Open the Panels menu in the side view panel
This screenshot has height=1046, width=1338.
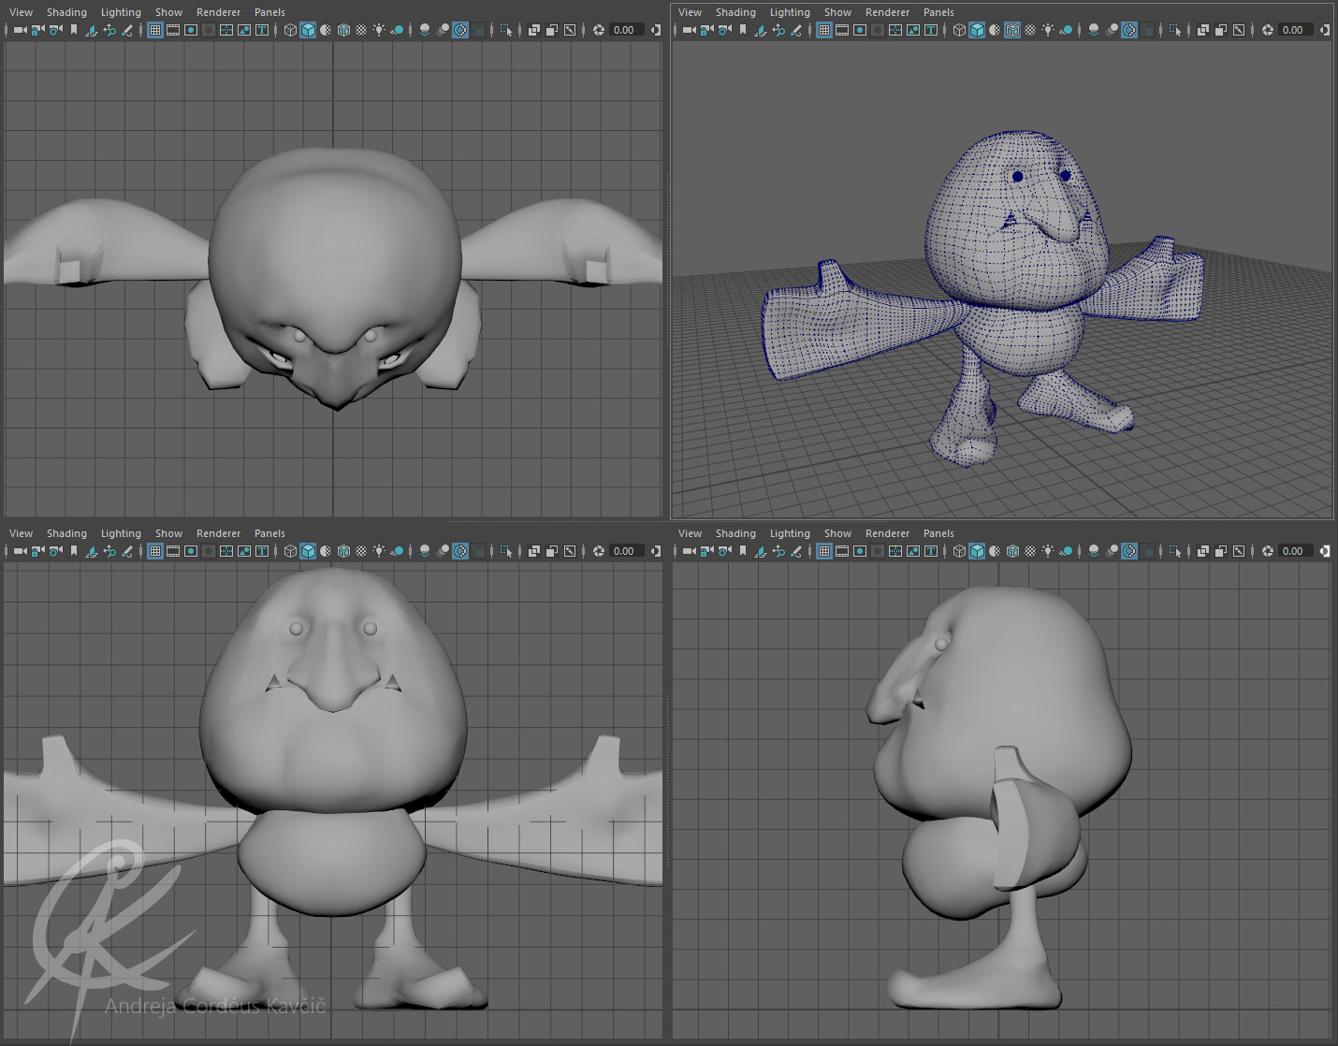[x=938, y=533]
